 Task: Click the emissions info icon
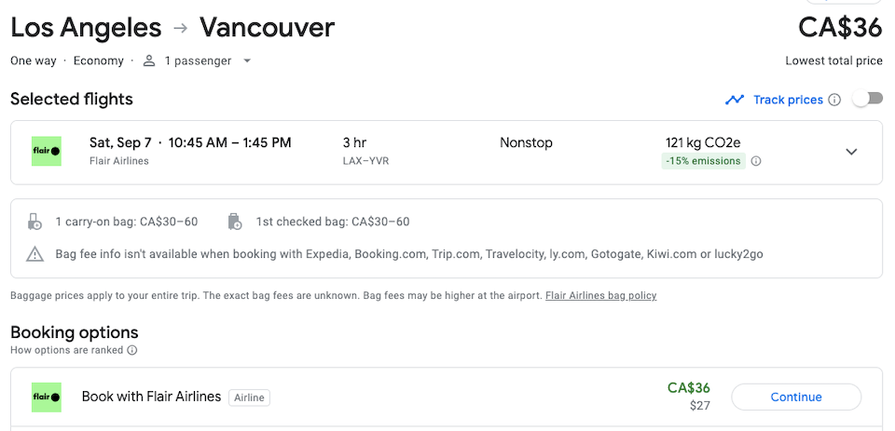[x=756, y=161]
